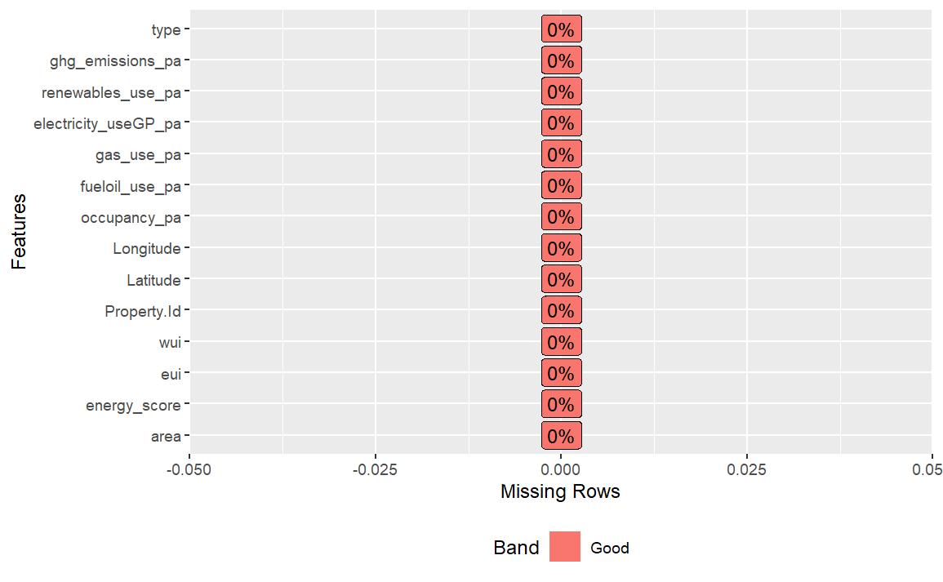The image size is (943, 582).
Task: Select the Latitude axis label
Action: tap(153, 280)
